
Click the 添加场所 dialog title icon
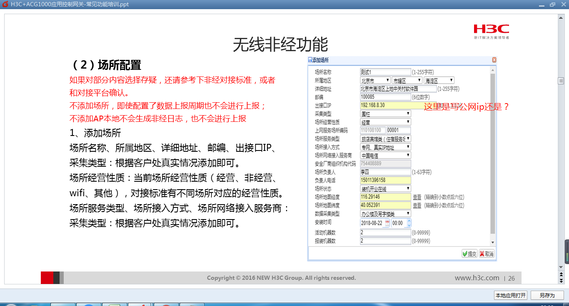(310, 60)
